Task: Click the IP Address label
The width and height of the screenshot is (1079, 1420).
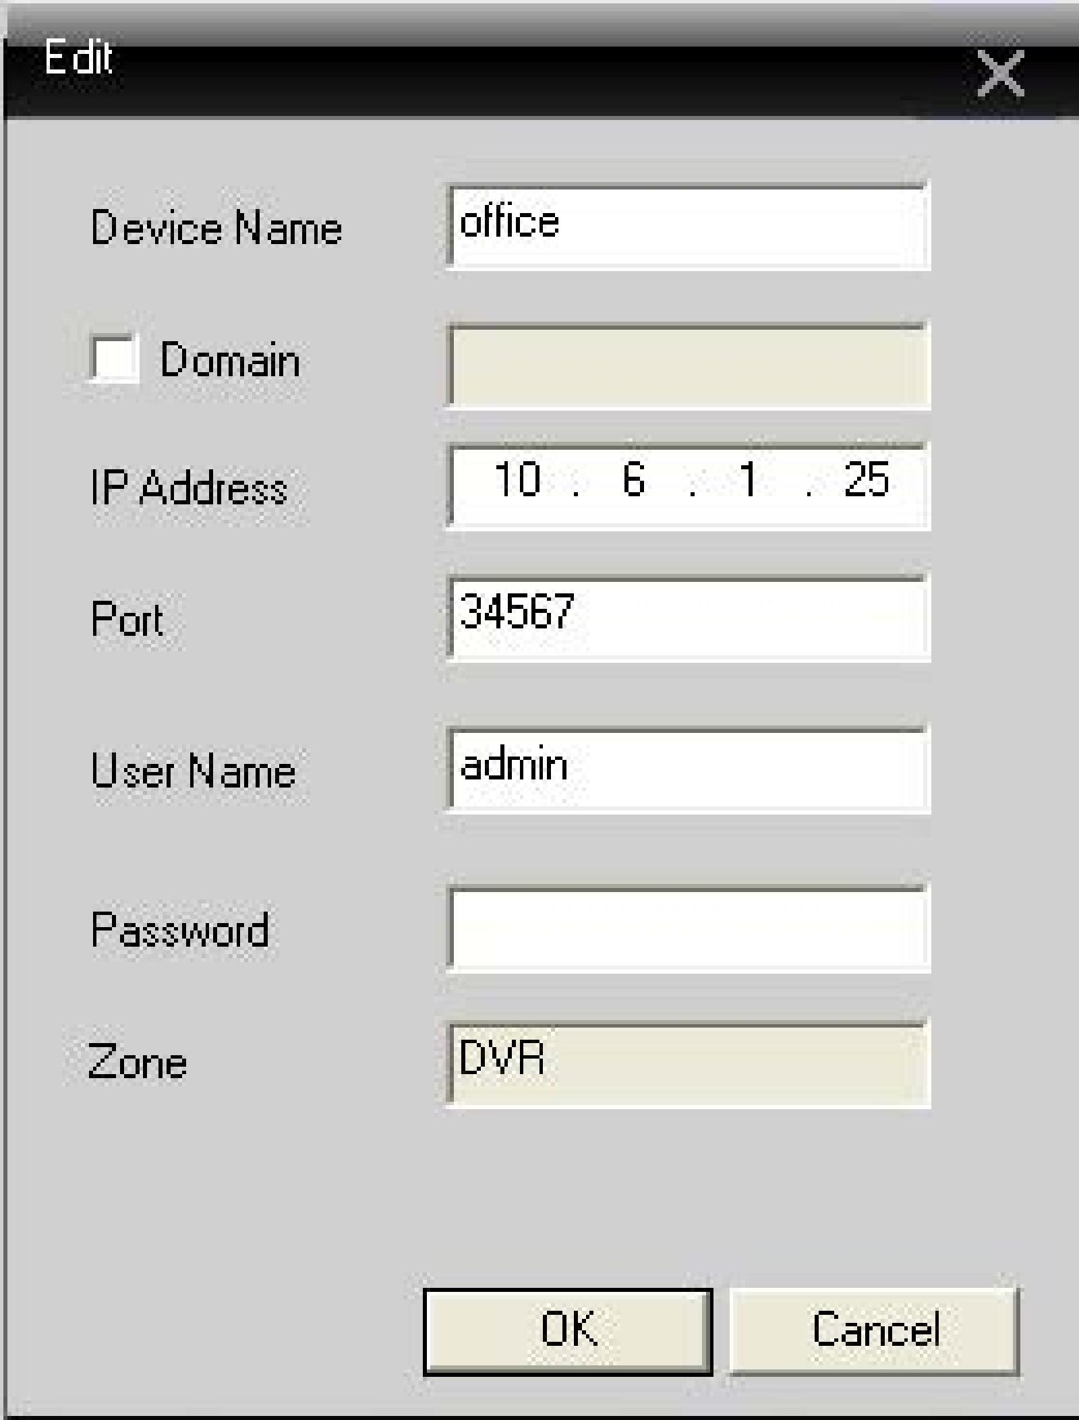Action: pyautogui.click(x=189, y=487)
